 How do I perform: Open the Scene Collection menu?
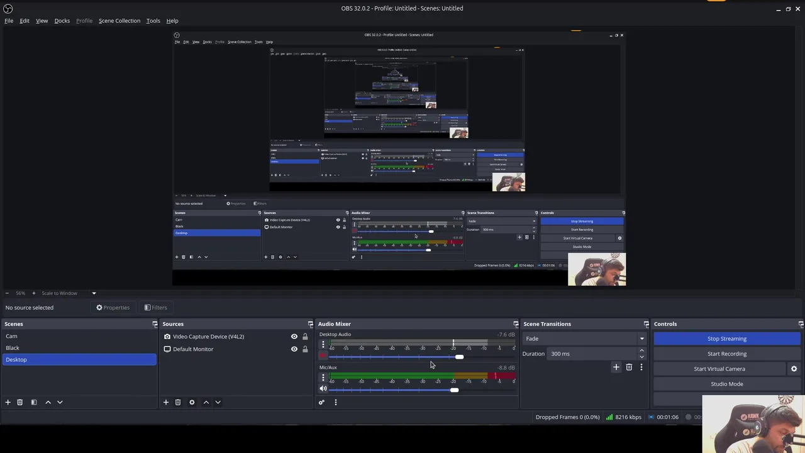(119, 21)
